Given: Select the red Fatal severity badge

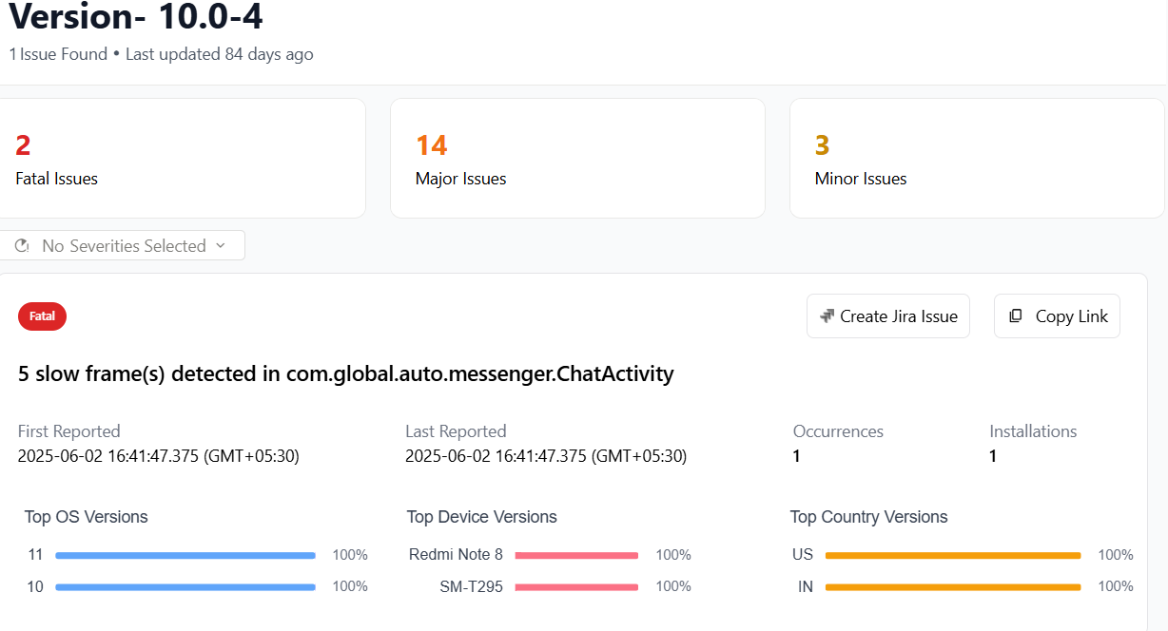Looking at the screenshot, I should (x=42, y=315).
